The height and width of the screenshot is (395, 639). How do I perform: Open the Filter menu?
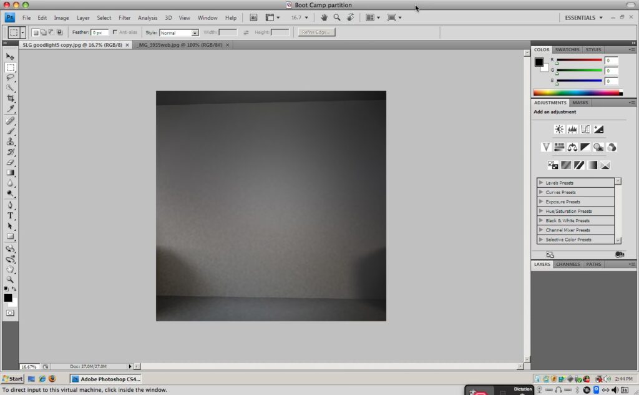[125, 18]
